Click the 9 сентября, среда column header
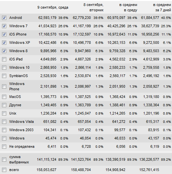 pos(53,7)
